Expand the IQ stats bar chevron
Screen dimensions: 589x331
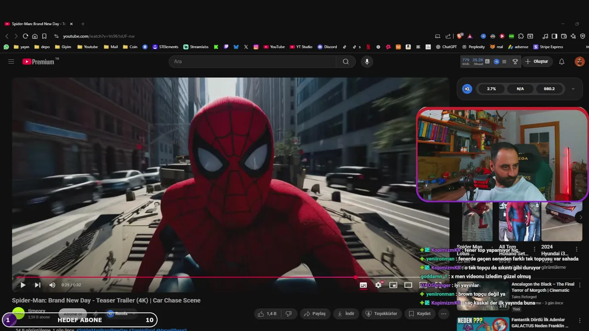573,89
